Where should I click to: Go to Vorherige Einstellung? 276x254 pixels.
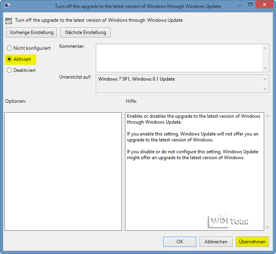pyautogui.click(x=31, y=32)
